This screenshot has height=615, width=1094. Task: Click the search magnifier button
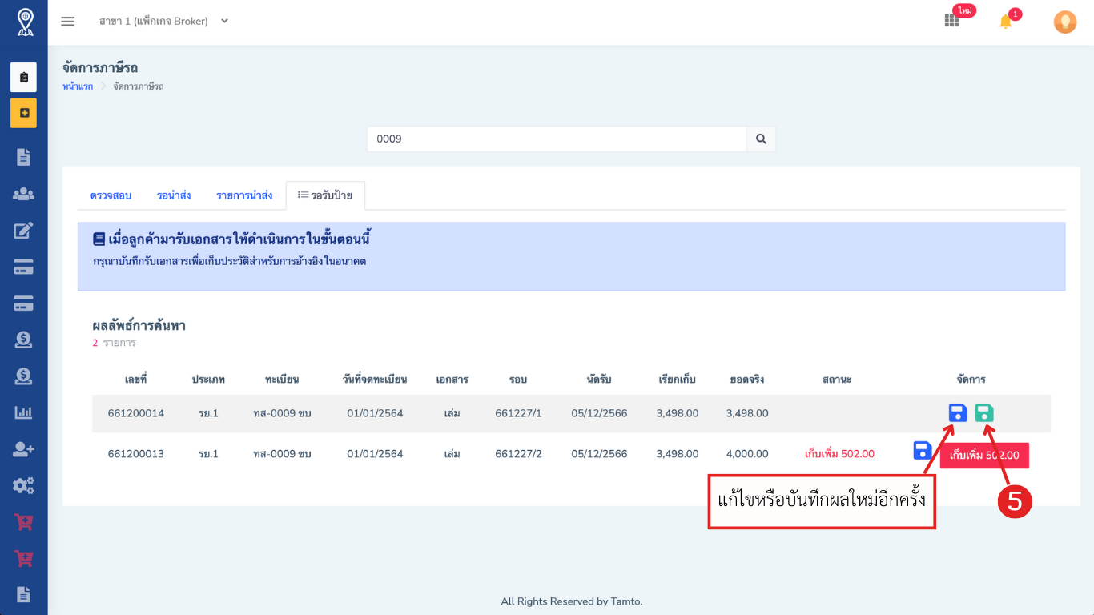761,139
